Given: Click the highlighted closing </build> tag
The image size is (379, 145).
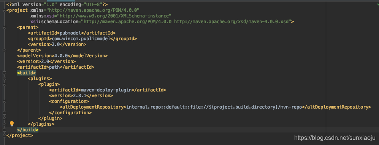Looking at the screenshot, I should pos(28,130).
